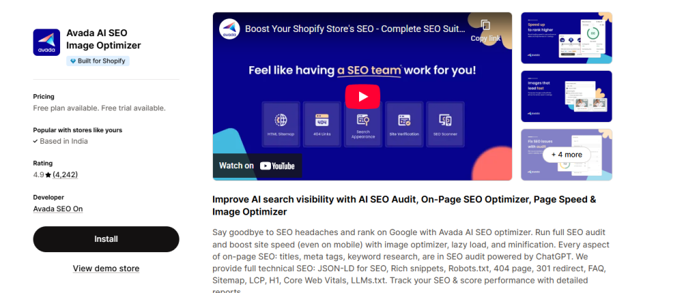This screenshot has width=699, height=293.
Task: Open the 'Speed up to rank higher' thumbnail
Action: [566, 38]
